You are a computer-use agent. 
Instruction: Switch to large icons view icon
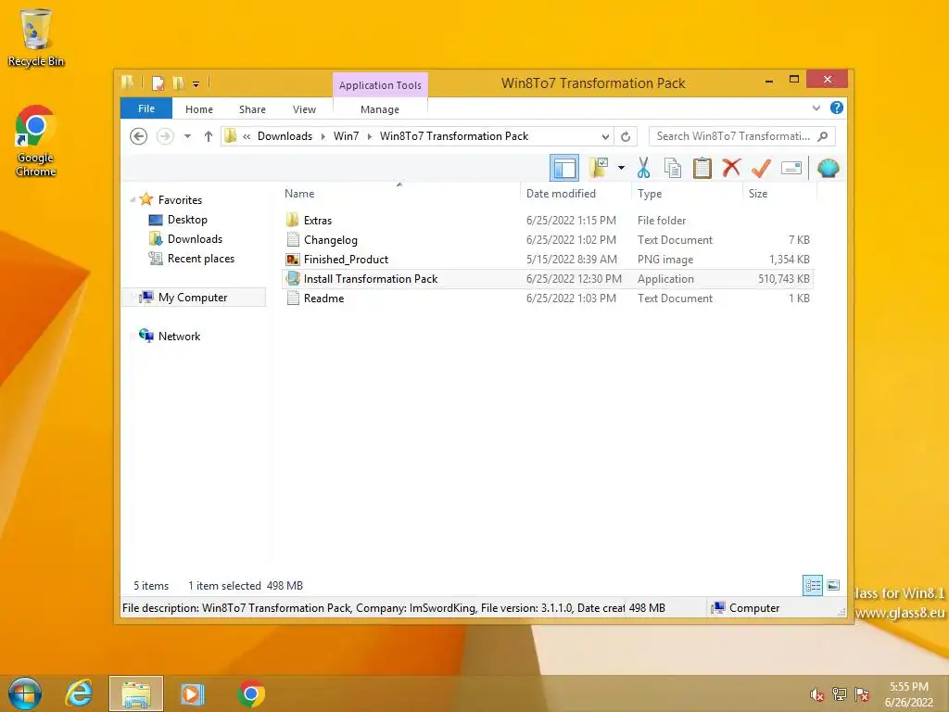(x=833, y=586)
